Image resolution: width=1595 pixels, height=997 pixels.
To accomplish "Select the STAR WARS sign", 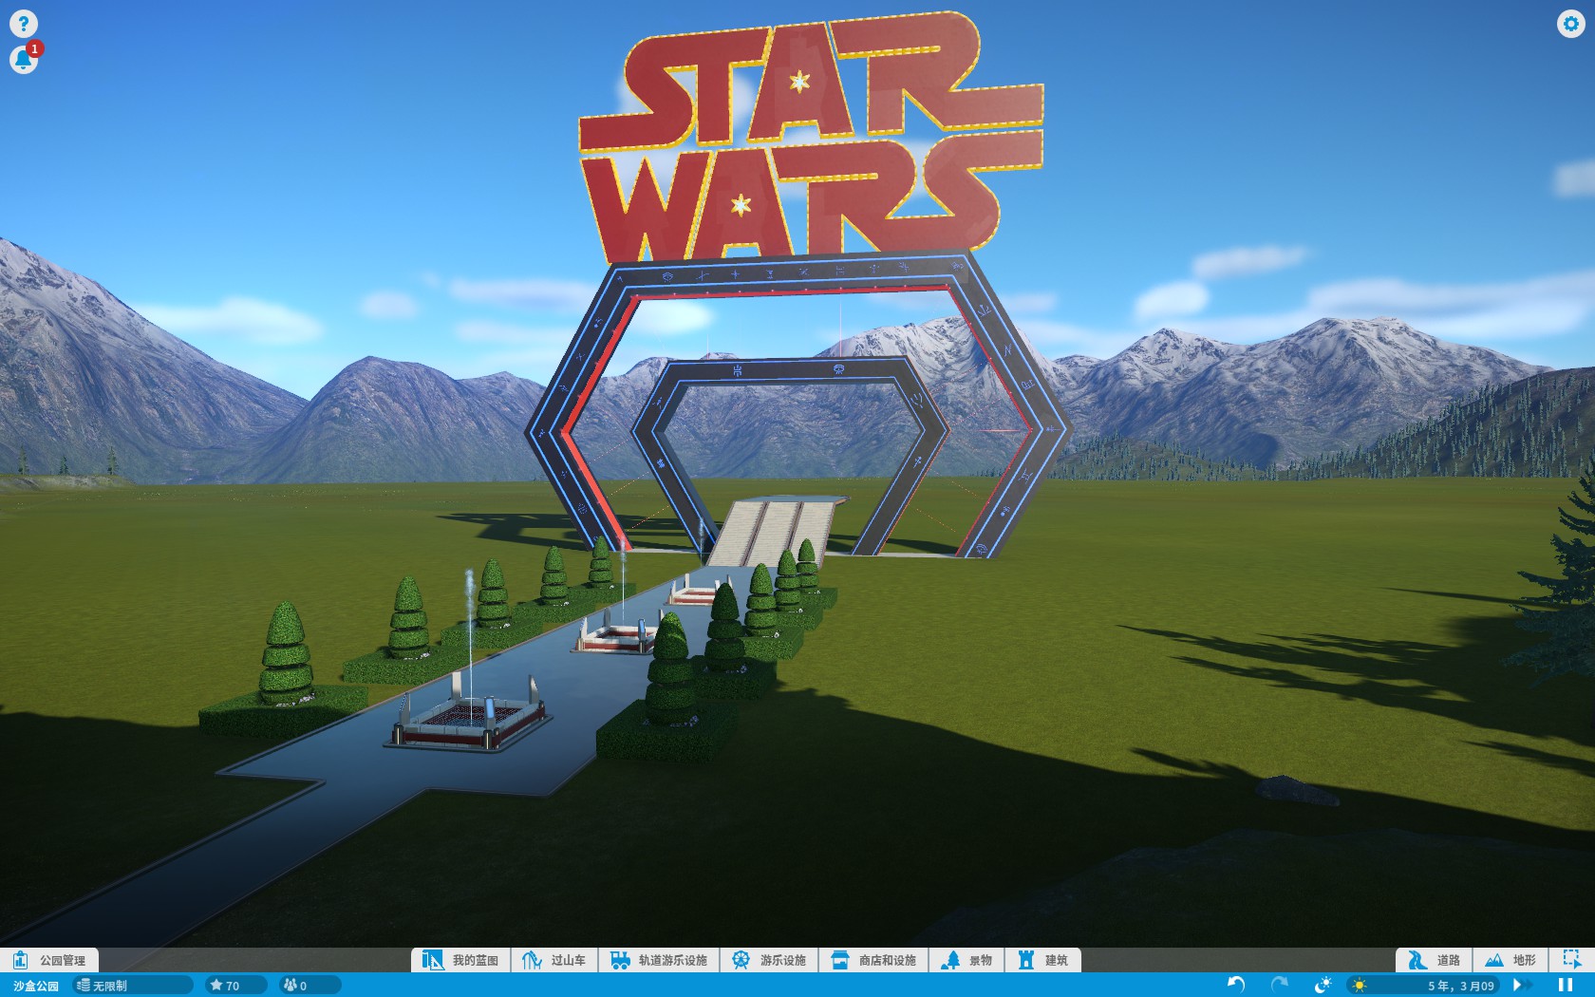I will coord(812,138).
